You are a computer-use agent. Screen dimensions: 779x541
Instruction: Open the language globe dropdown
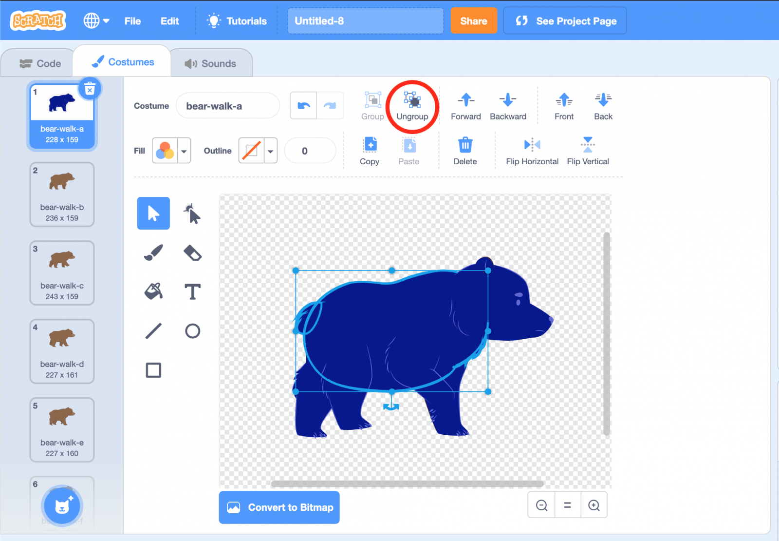(x=96, y=20)
